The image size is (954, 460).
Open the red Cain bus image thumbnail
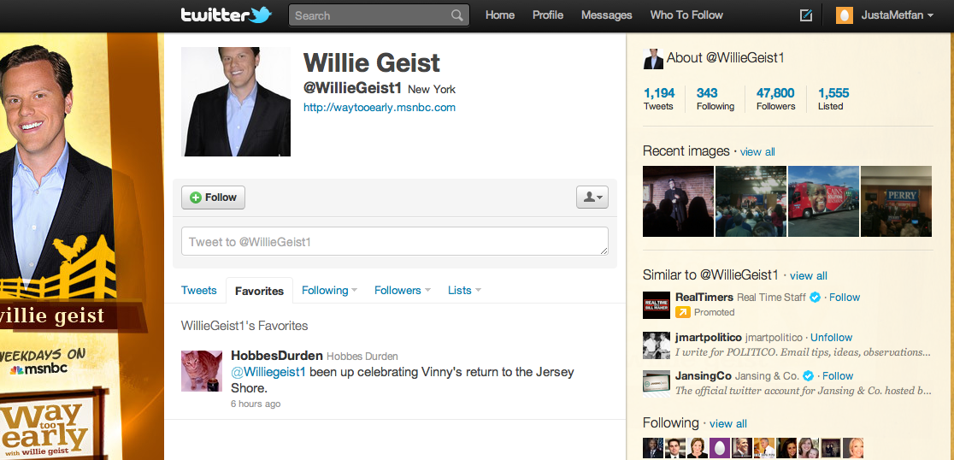[823, 201]
